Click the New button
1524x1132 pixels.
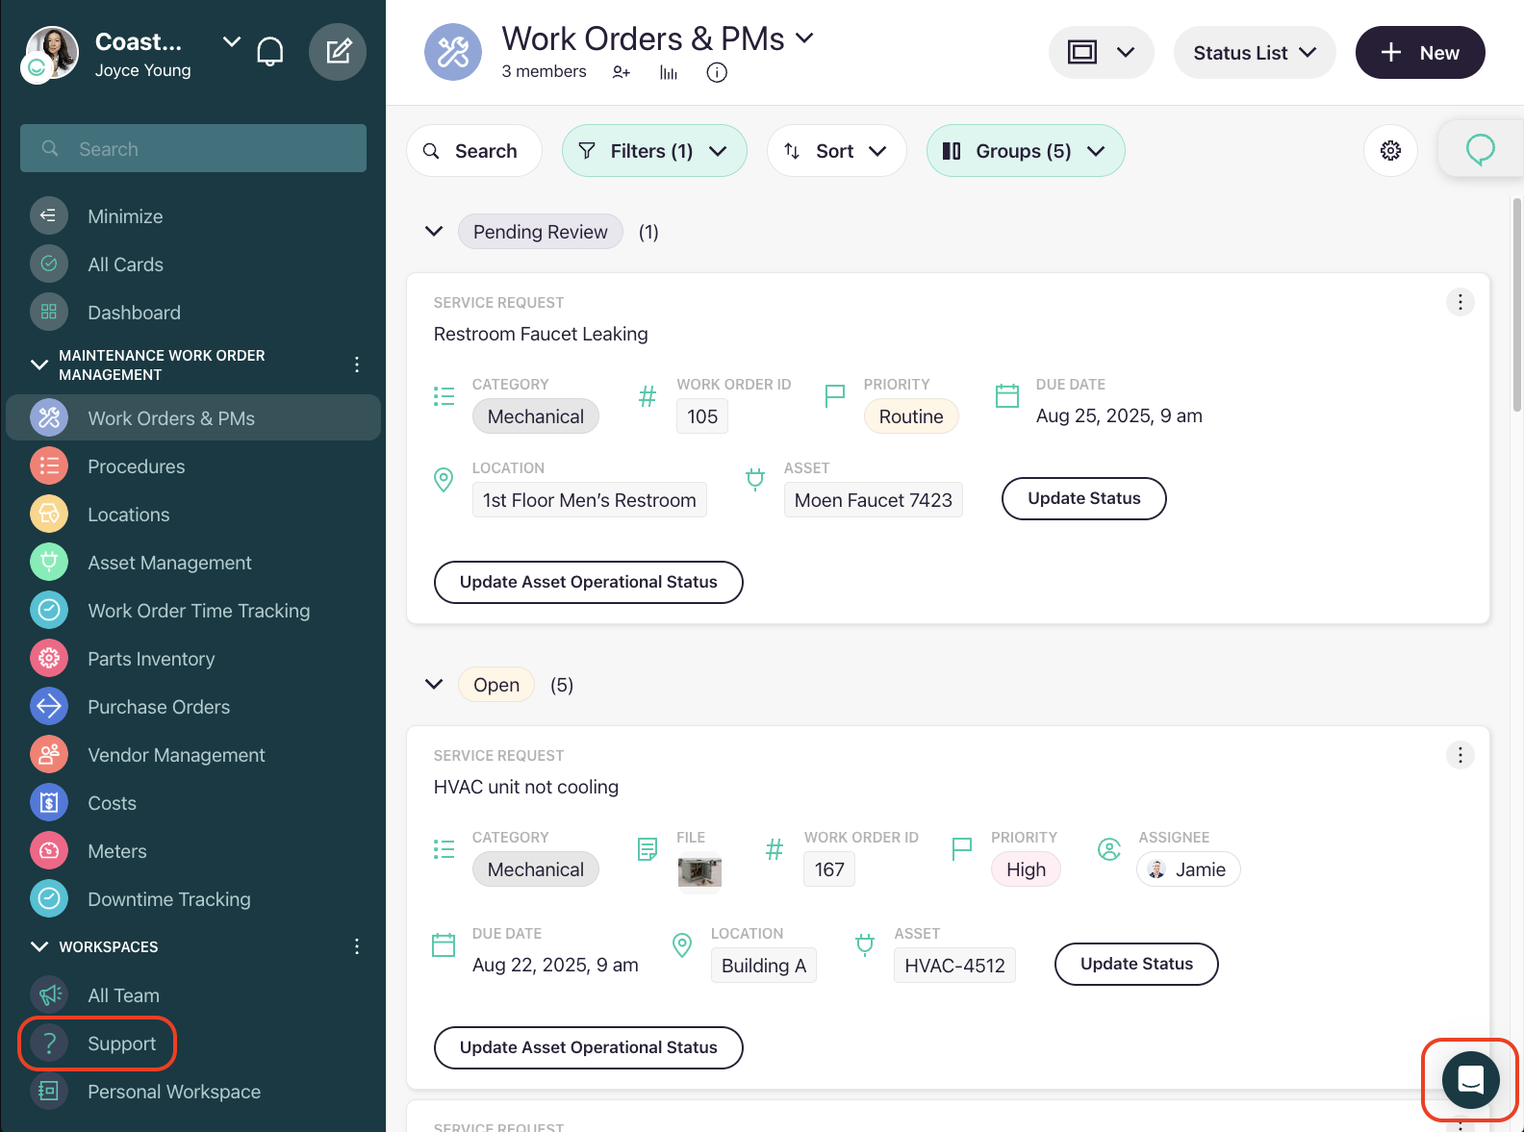click(x=1419, y=53)
